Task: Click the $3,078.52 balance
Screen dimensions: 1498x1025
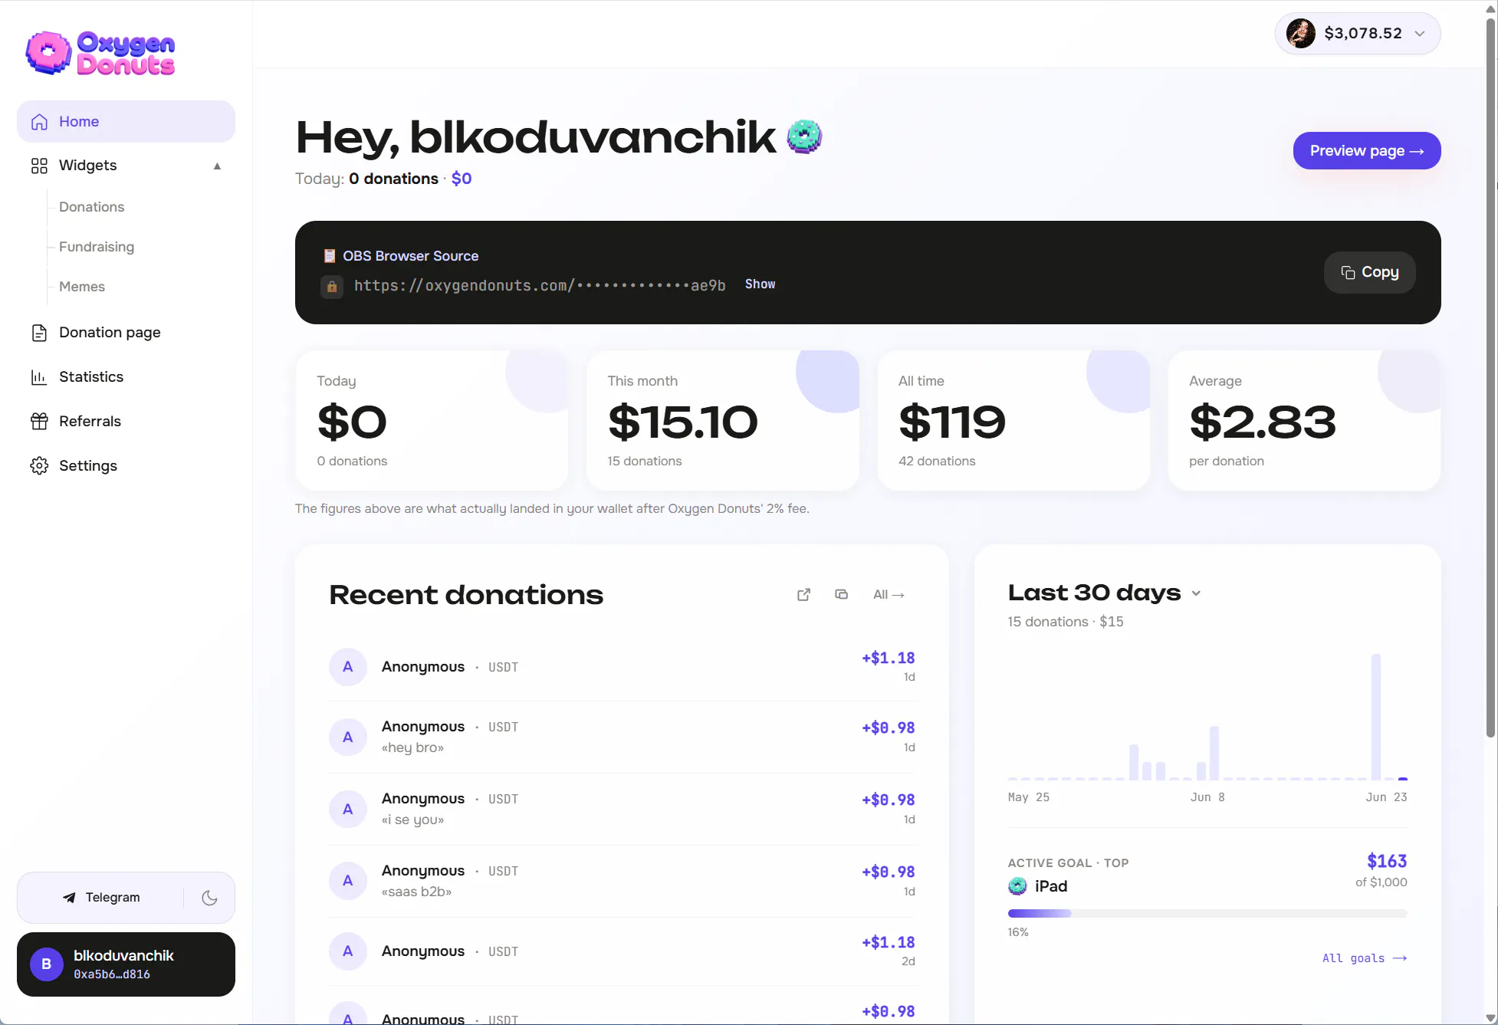Action: [1363, 34]
